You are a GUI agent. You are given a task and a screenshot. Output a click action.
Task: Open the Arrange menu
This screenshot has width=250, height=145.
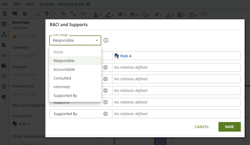click(47, 4)
